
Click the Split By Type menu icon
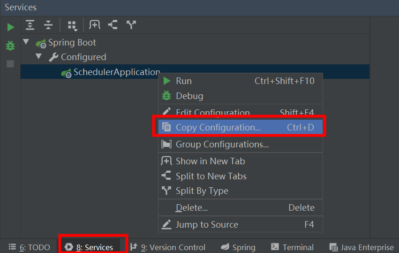166,190
